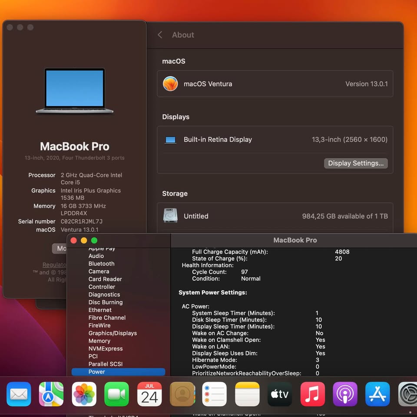417x417 pixels.
Task: Select Card Reader in sidebar
Action: pyautogui.click(x=105, y=279)
